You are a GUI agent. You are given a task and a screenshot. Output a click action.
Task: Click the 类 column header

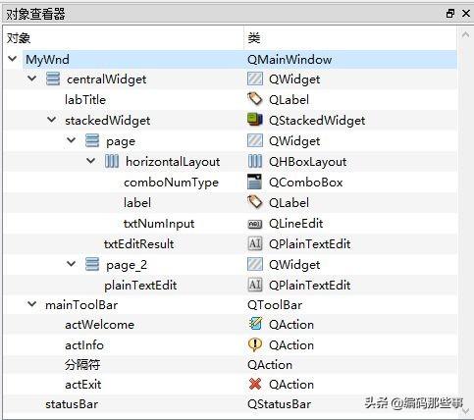pos(350,38)
